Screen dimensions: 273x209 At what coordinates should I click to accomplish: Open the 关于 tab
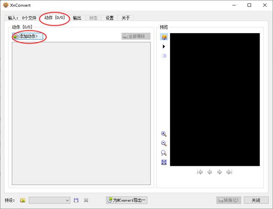pos(126,18)
